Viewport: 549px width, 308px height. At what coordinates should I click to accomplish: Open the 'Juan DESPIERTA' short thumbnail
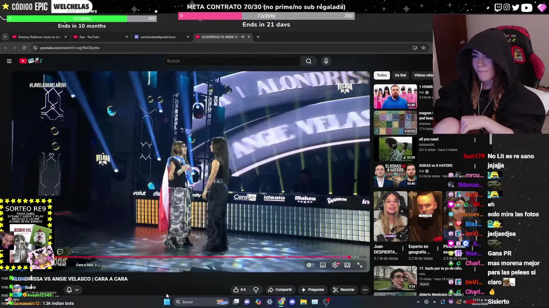390,216
